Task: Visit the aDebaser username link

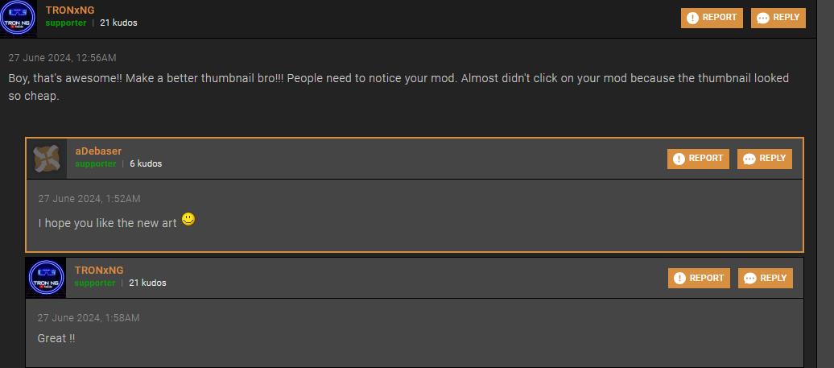Action: point(98,151)
